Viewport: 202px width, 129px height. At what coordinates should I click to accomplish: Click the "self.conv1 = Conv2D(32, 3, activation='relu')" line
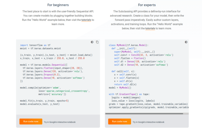[x=144, y=55]
